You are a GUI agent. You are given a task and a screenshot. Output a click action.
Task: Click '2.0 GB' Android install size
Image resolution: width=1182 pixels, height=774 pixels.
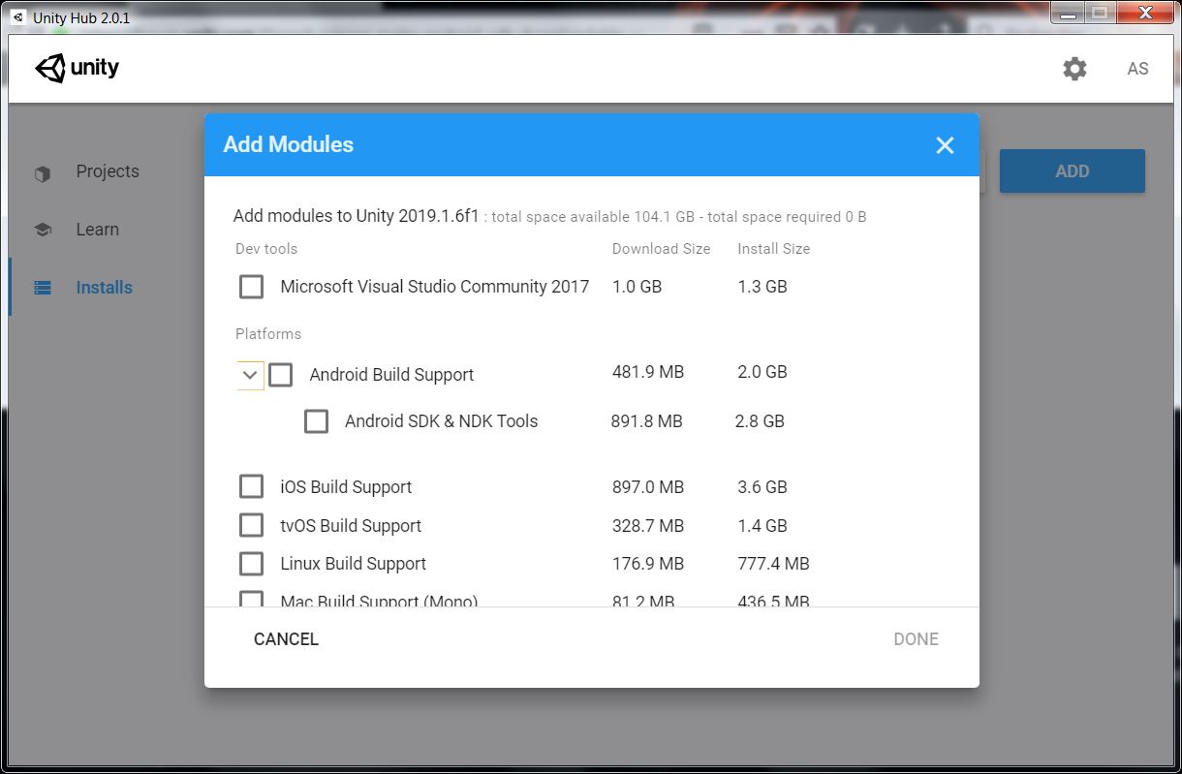[x=762, y=372]
